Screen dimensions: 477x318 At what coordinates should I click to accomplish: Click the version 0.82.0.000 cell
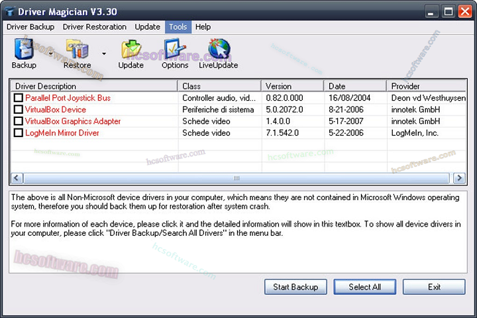coord(284,97)
